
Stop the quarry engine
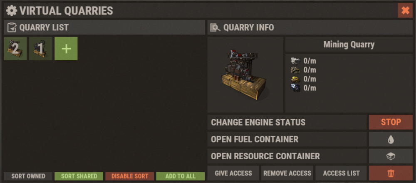click(391, 122)
